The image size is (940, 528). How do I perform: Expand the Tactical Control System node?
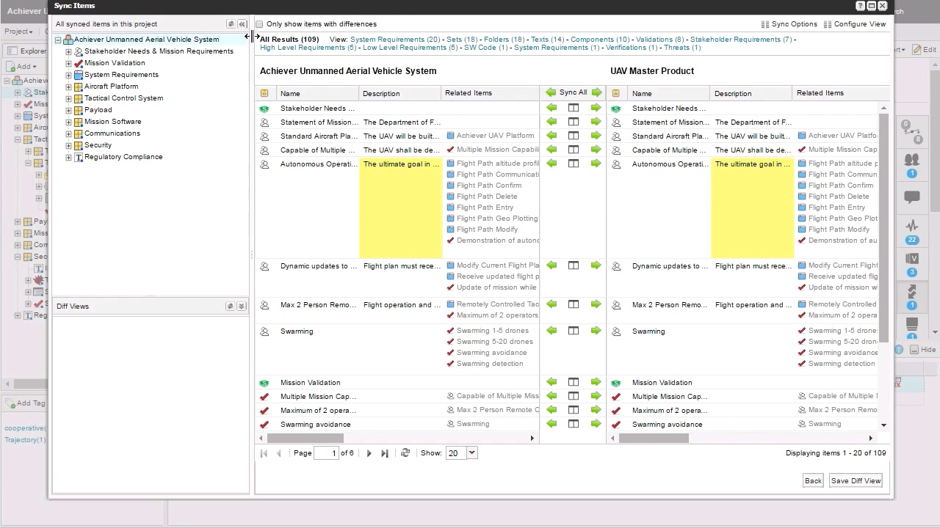tap(68, 98)
